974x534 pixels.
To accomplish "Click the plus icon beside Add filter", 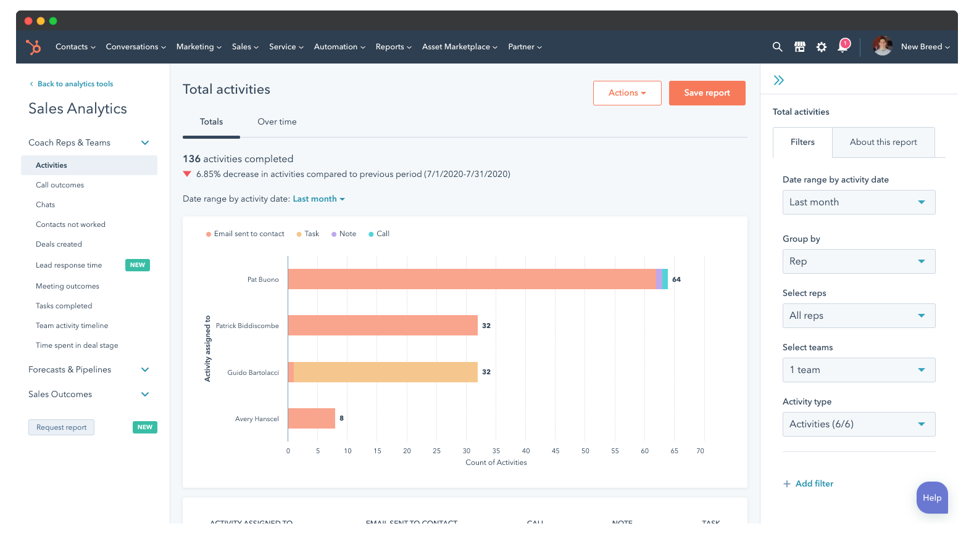I will click(x=786, y=484).
